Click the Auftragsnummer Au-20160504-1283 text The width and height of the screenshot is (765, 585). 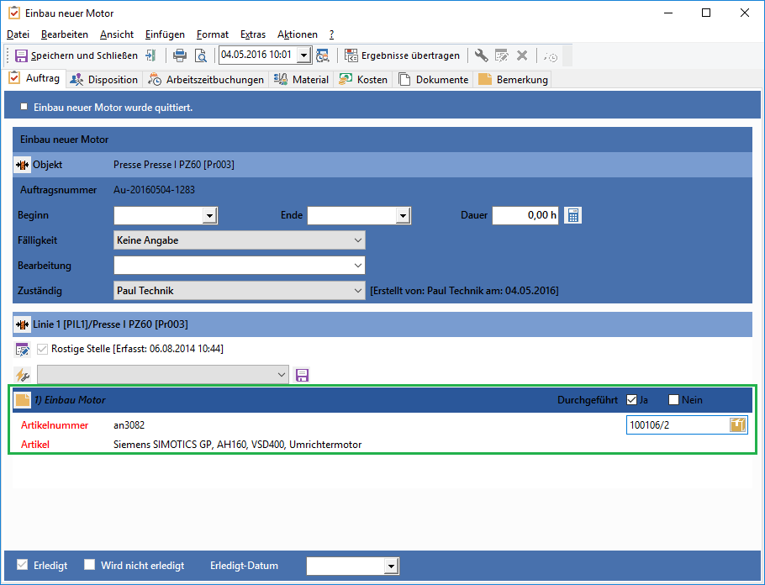pos(154,190)
